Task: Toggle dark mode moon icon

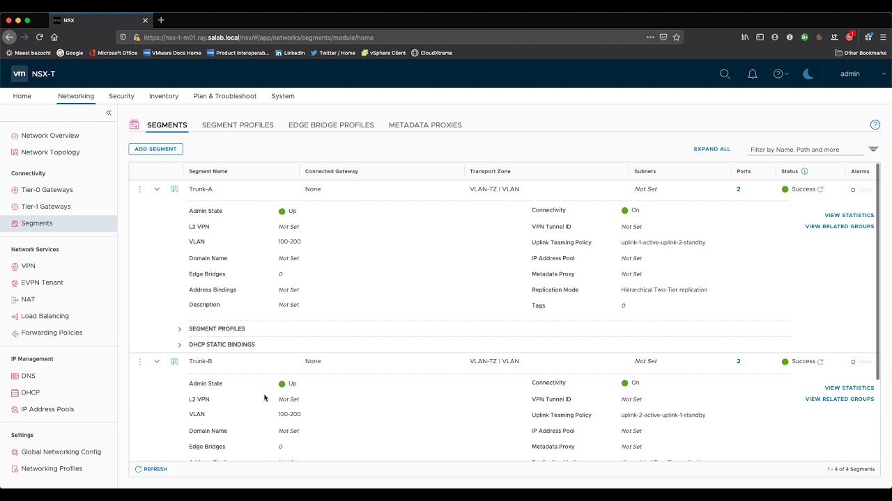Action: [808, 74]
